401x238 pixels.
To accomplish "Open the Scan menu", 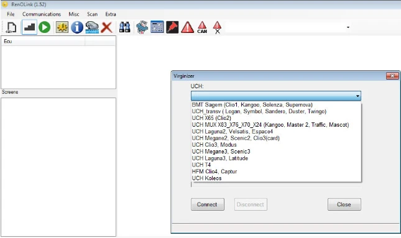I will pos(92,14).
